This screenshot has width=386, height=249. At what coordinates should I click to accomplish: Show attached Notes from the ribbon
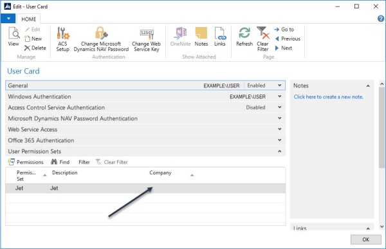201,37
